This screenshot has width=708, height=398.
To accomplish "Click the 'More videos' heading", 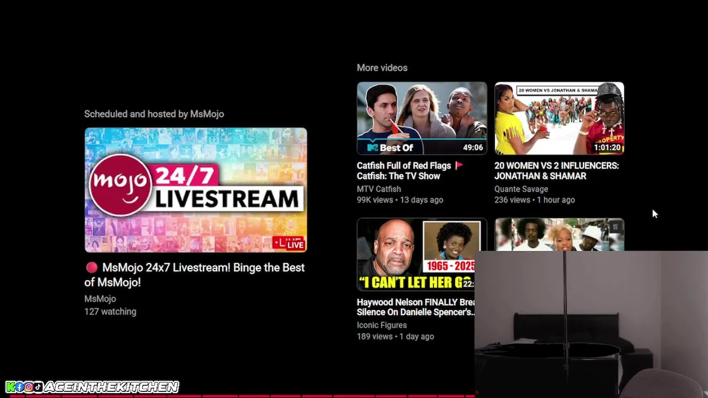I will pos(382,68).
